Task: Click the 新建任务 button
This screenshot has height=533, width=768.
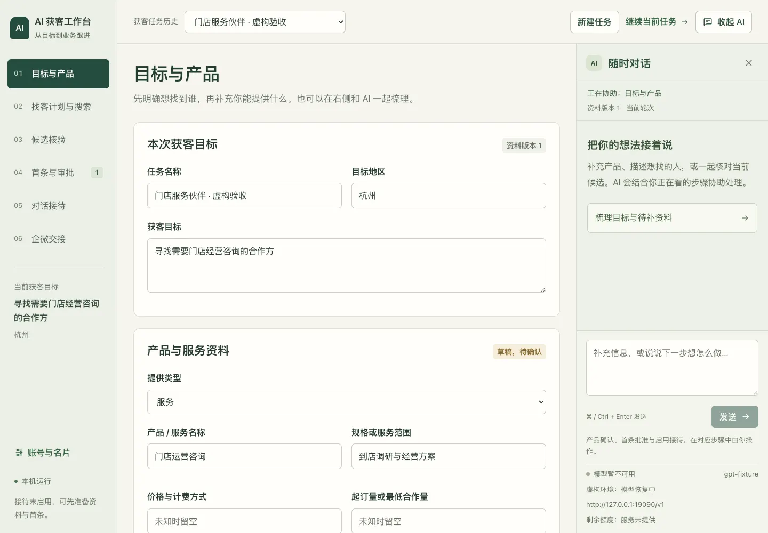Action: (595, 22)
